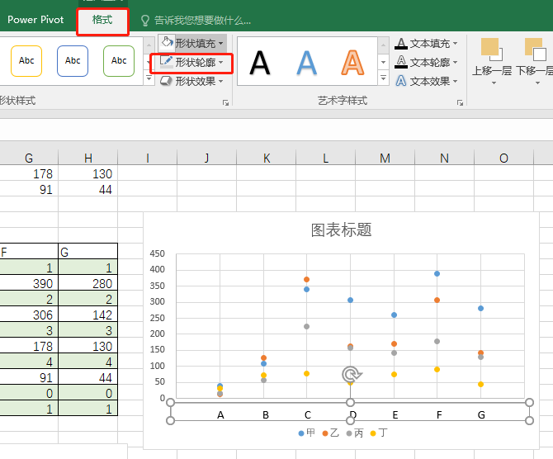Select the blue gradient WordArt A style
Viewport: 553px width, 459px height.
(307, 62)
